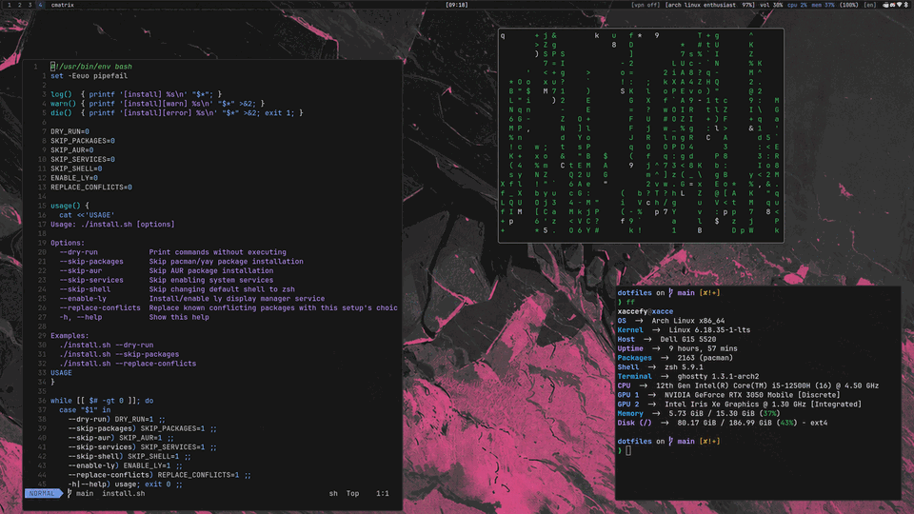Click the GPU 2 Intel Iris Xe Graphics line
This screenshot has width=914, height=514.
pyautogui.click(x=739, y=405)
